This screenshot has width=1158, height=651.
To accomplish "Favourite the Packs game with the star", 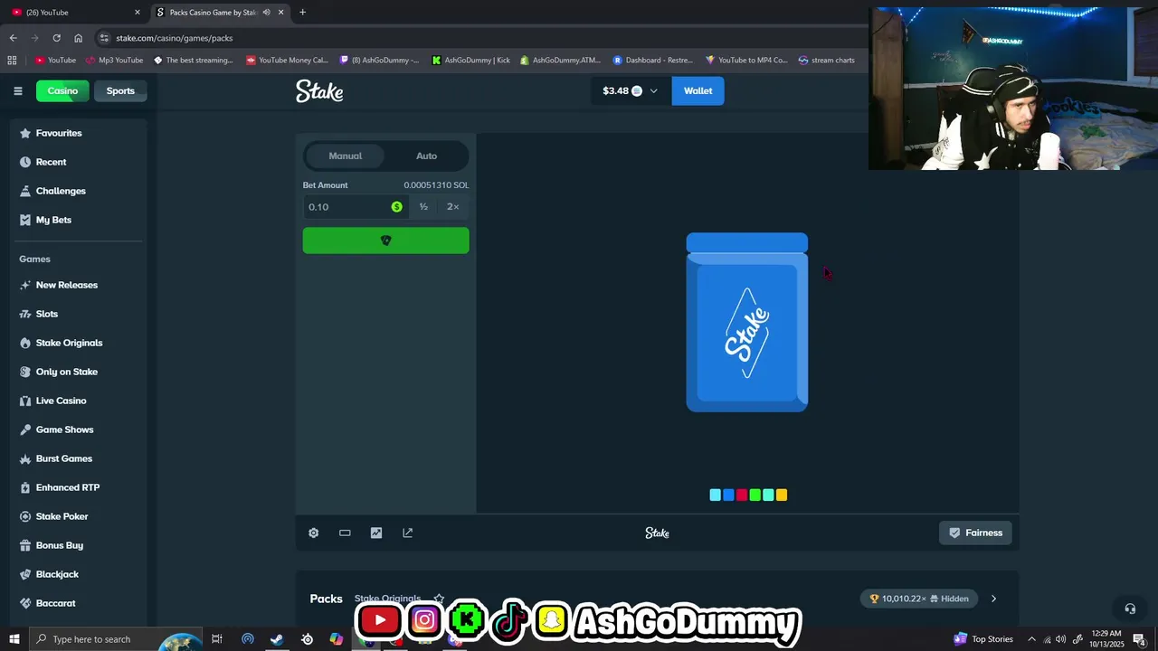I will tap(439, 599).
